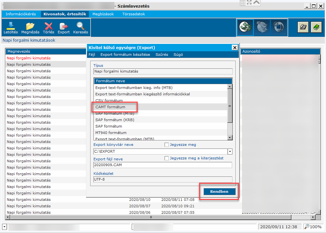Select MT940 formátum entry

click(x=161, y=133)
